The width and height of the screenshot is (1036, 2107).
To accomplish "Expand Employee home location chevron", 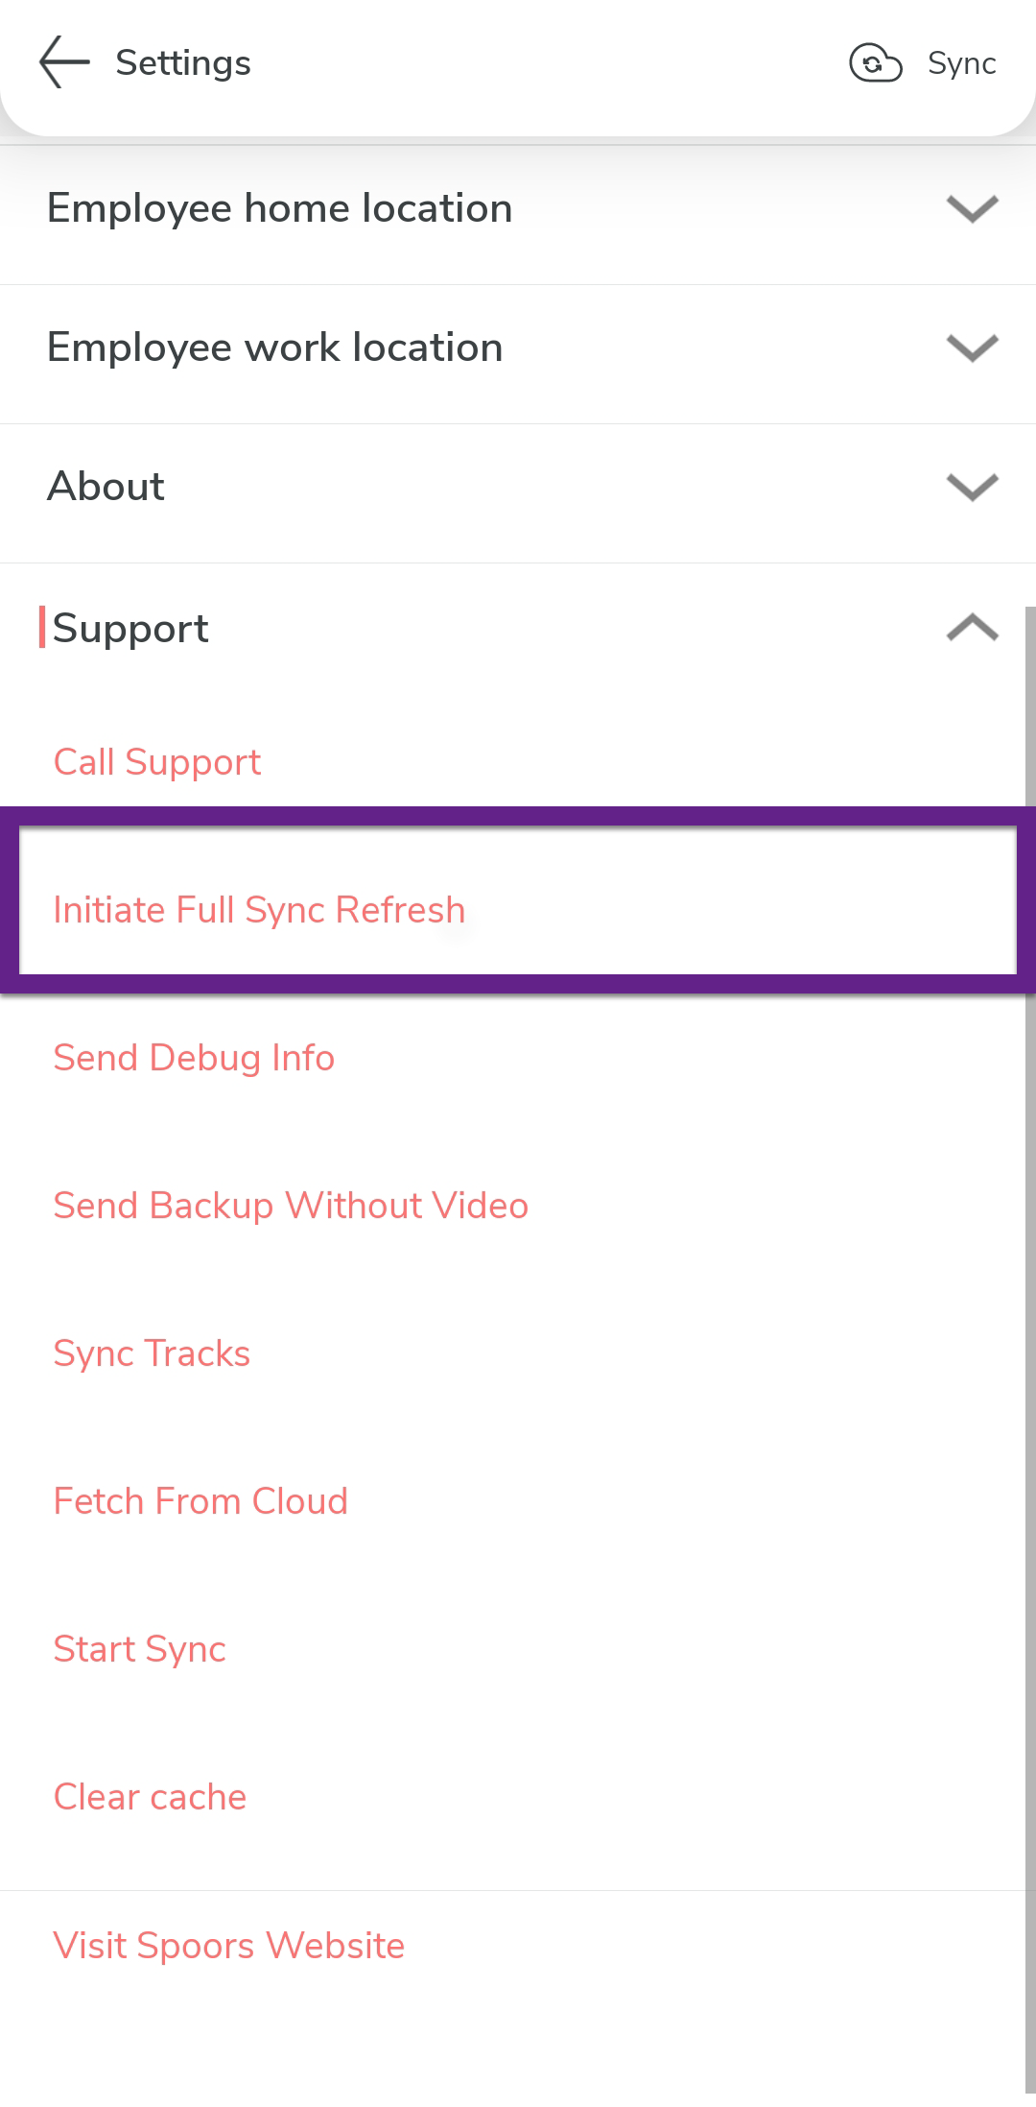I will click(x=972, y=208).
